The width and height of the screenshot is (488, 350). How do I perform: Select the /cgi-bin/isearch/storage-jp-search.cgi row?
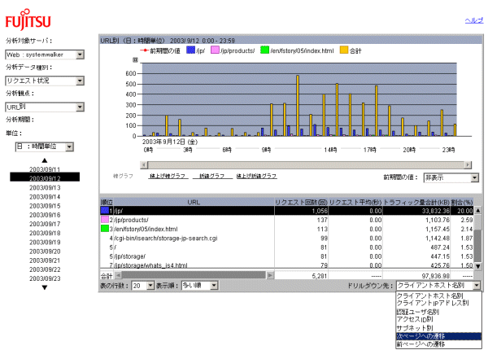coord(286,238)
